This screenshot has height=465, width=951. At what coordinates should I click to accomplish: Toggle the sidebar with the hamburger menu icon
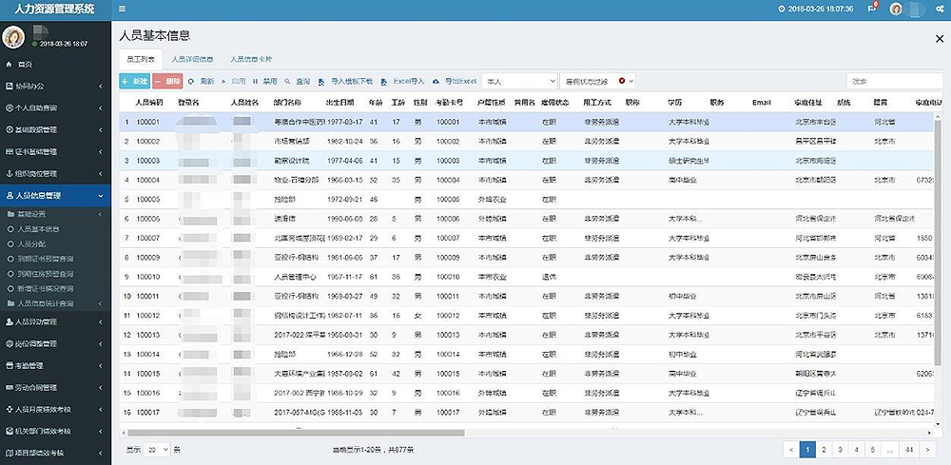click(x=122, y=10)
